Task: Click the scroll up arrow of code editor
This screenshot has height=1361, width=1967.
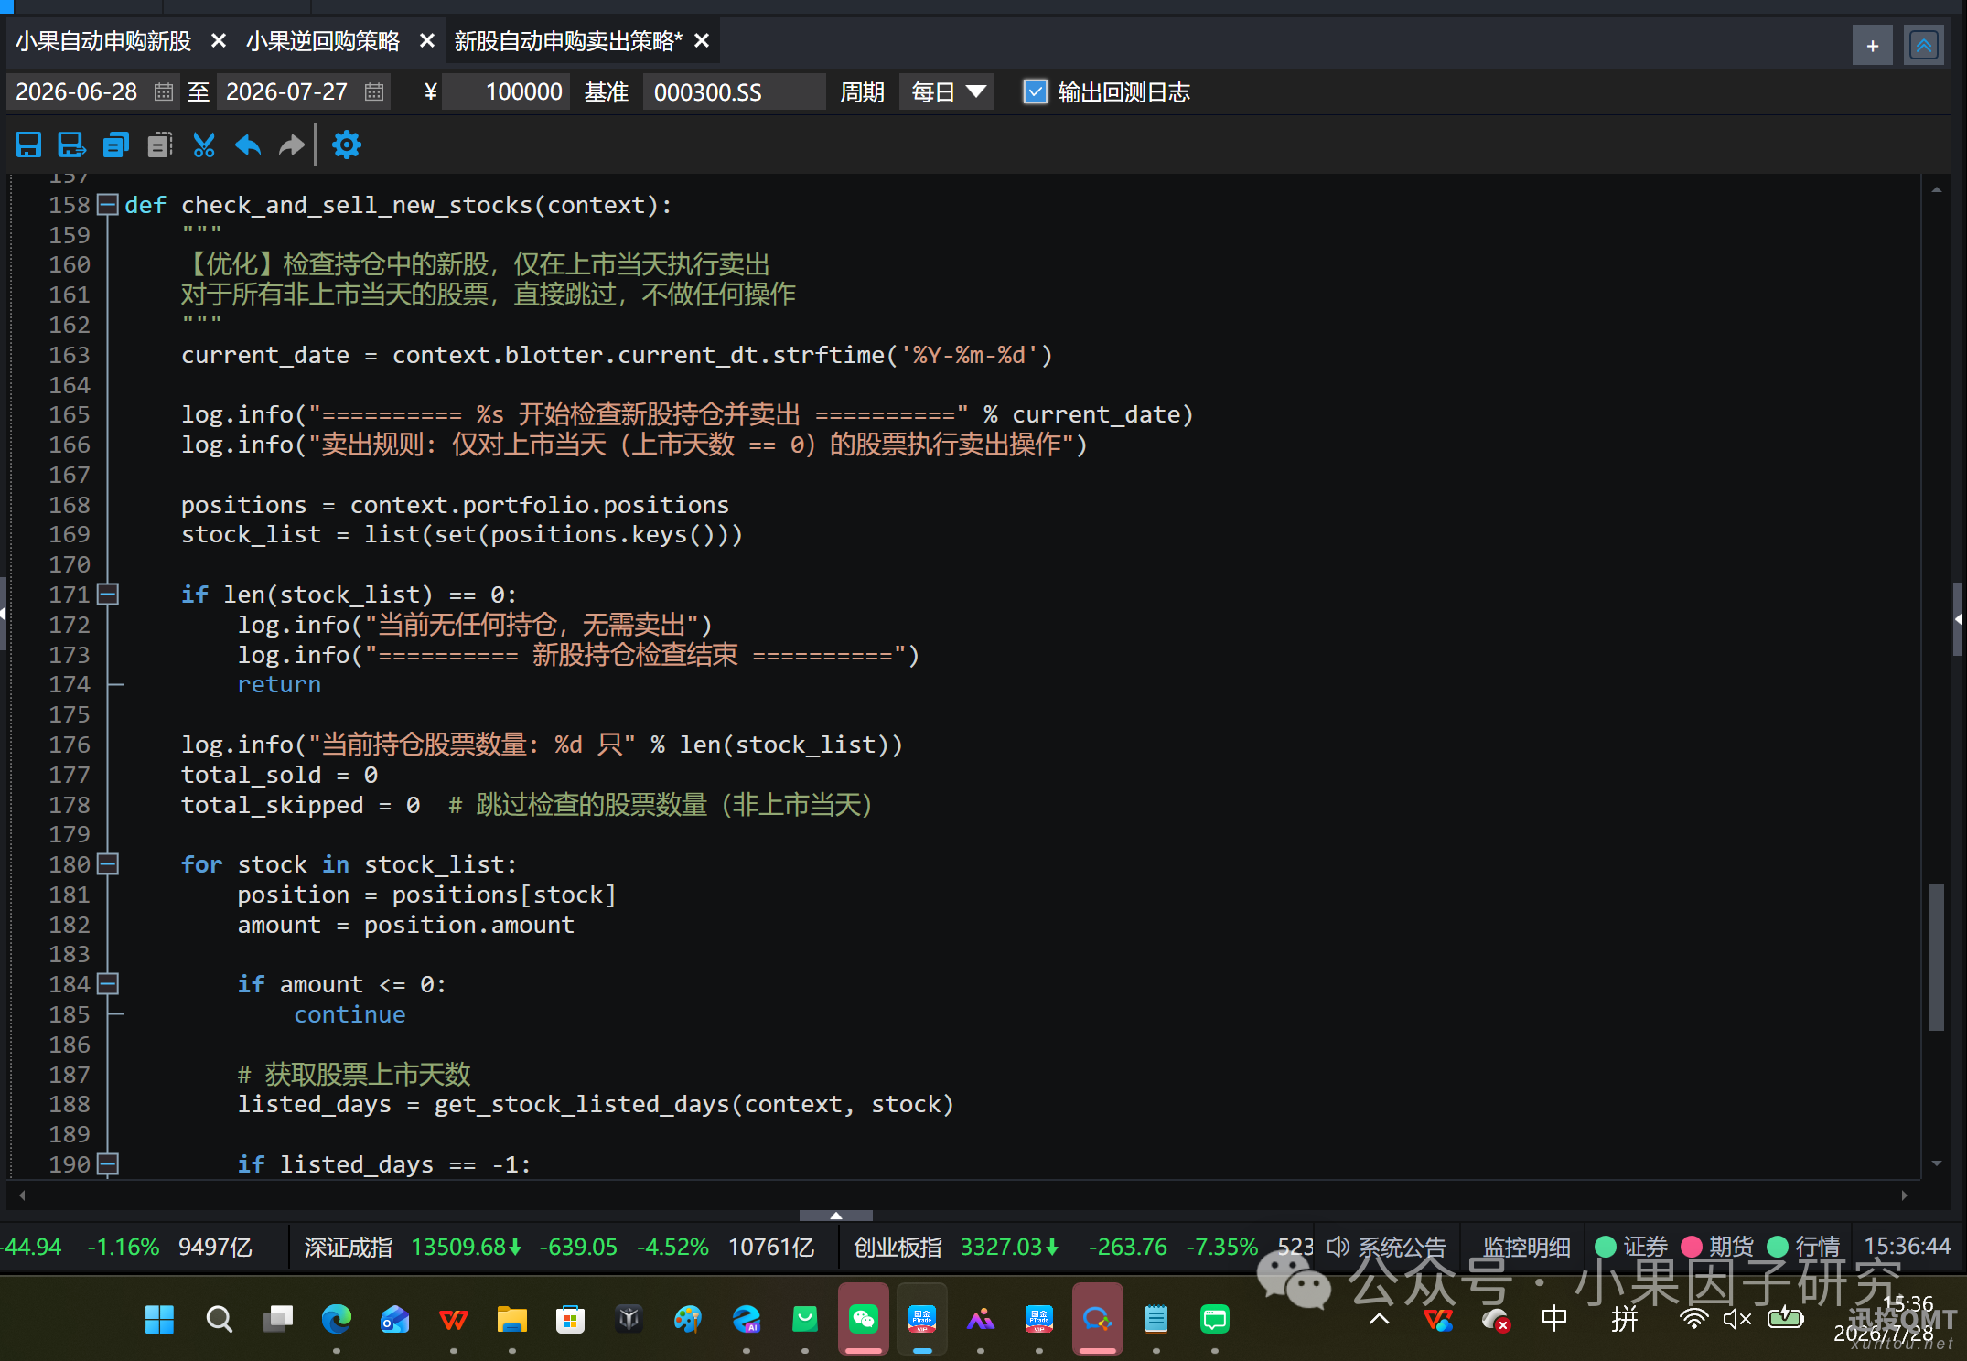Action: coord(1936,189)
